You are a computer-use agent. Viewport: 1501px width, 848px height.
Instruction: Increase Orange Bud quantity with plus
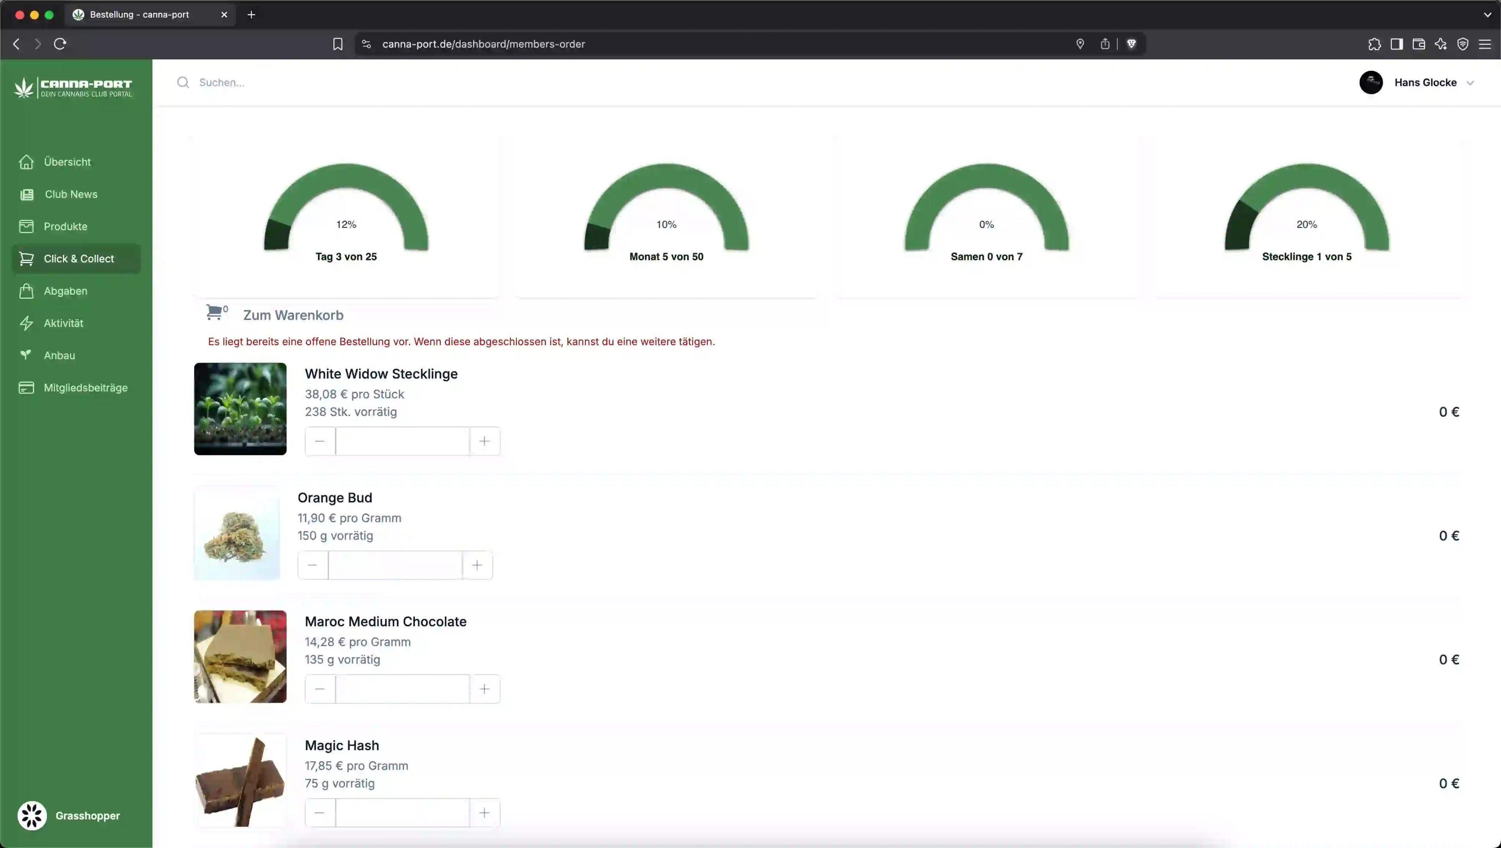(x=477, y=565)
